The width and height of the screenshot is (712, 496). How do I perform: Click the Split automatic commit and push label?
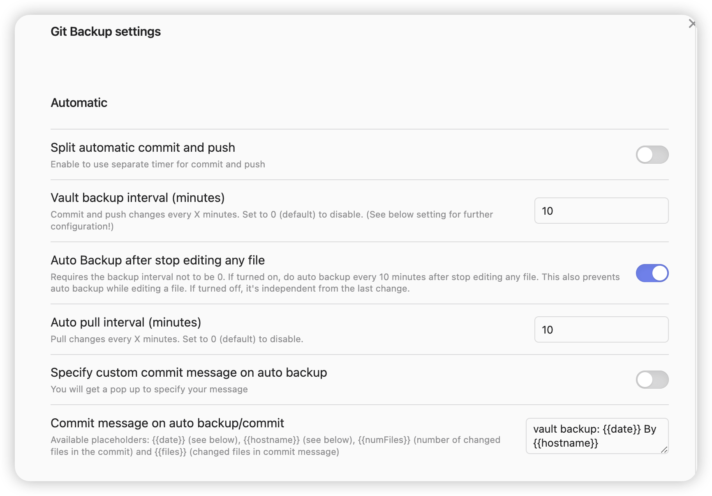pos(143,148)
